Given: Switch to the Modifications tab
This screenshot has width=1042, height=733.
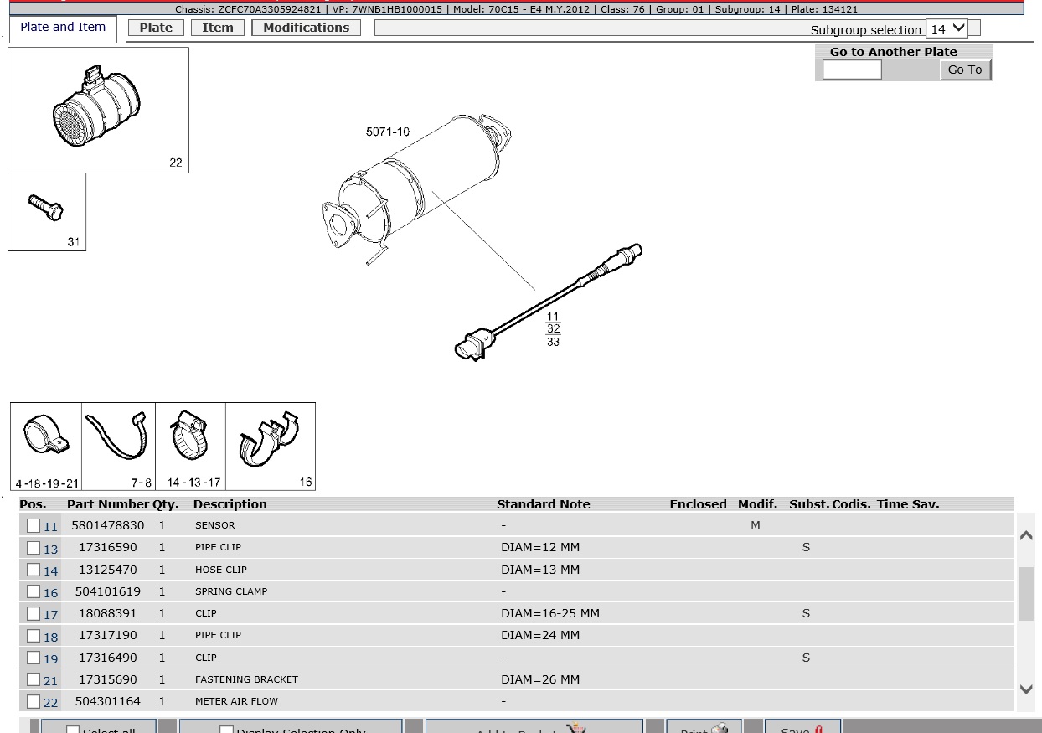Looking at the screenshot, I should [307, 28].
